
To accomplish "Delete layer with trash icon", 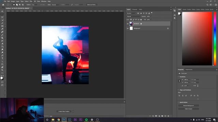I will point(168,116).
